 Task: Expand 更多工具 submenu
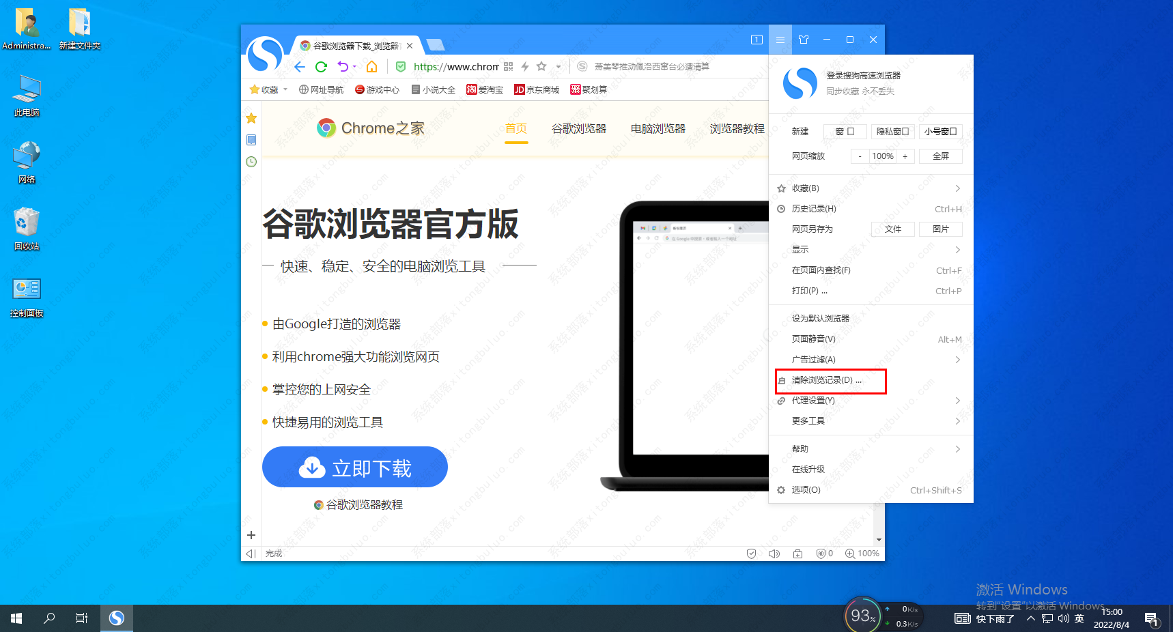pyautogui.click(x=871, y=421)
